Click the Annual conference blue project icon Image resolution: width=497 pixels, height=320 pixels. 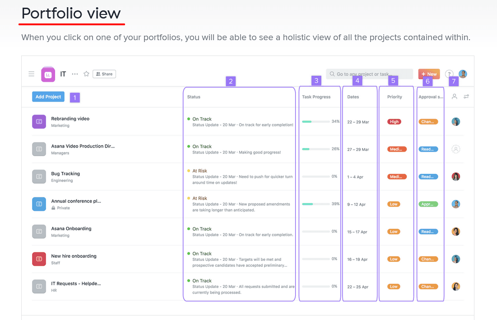(39, 204)
